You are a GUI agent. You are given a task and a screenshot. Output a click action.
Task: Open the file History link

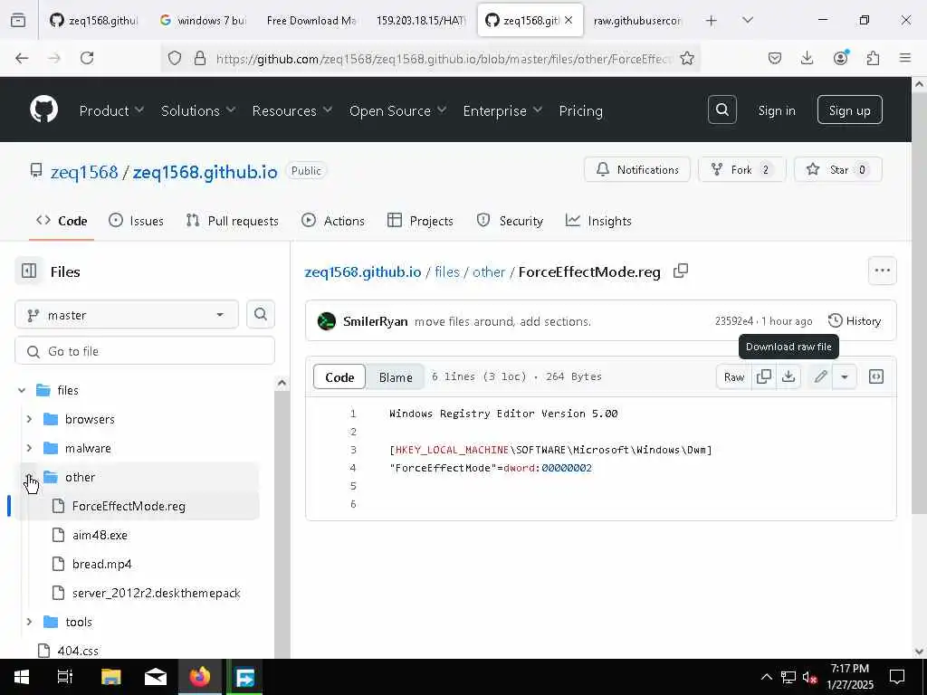[855, 321]
